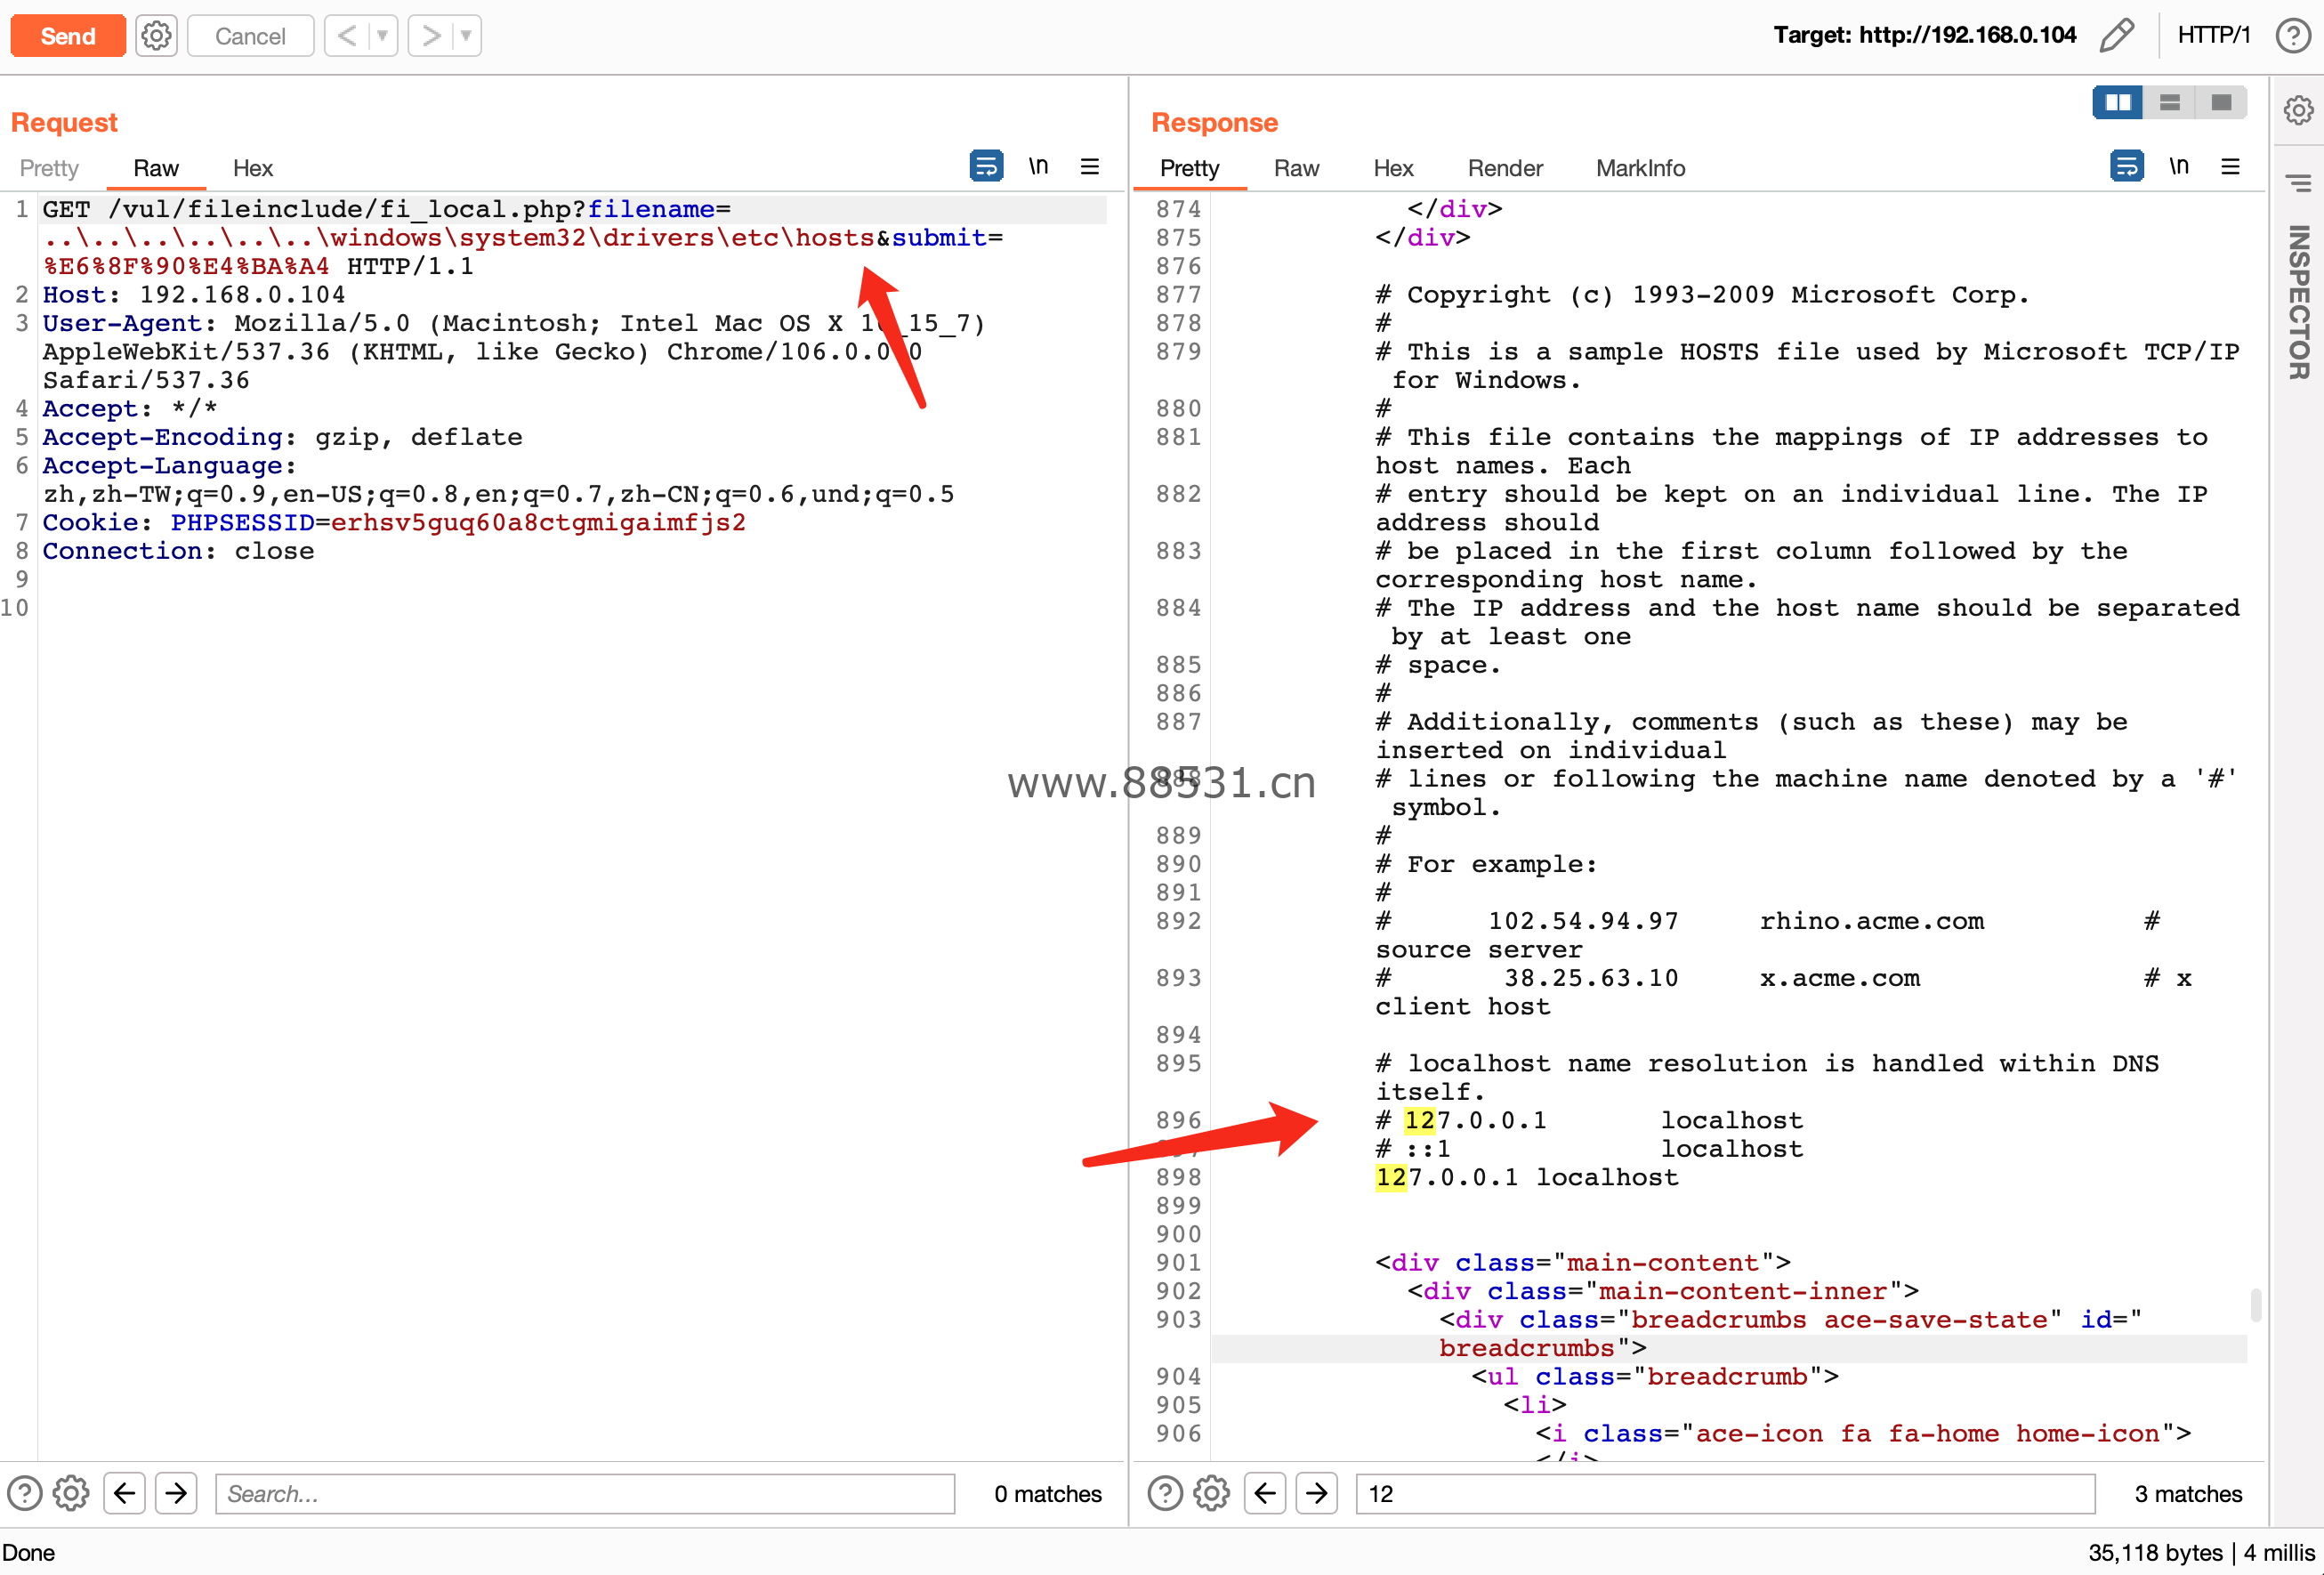The width and height of the screenshot is (2324, 1575).
Task: Click the filename parameter in request
Action: pos(651,209)
